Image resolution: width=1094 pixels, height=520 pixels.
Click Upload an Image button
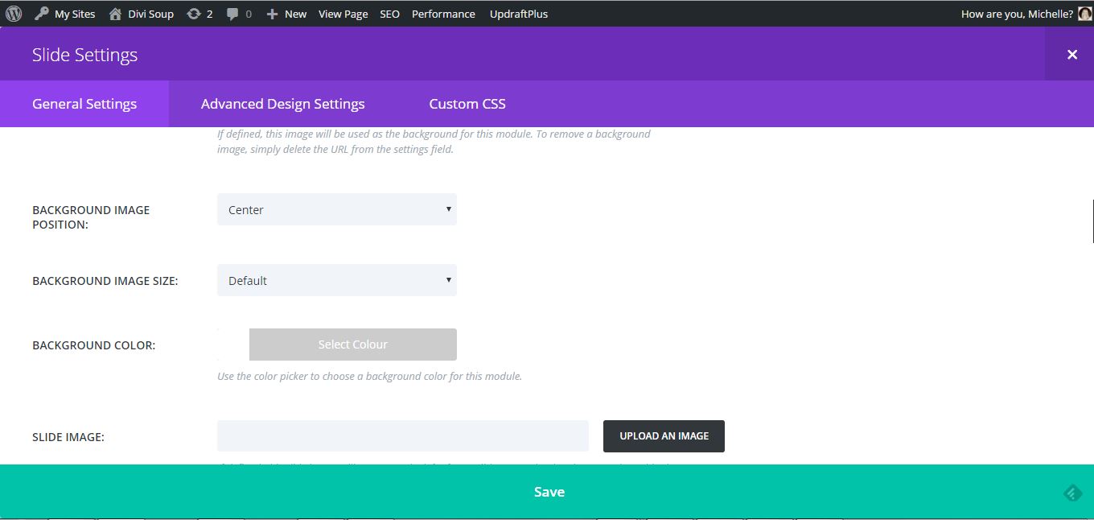(664, 435)
